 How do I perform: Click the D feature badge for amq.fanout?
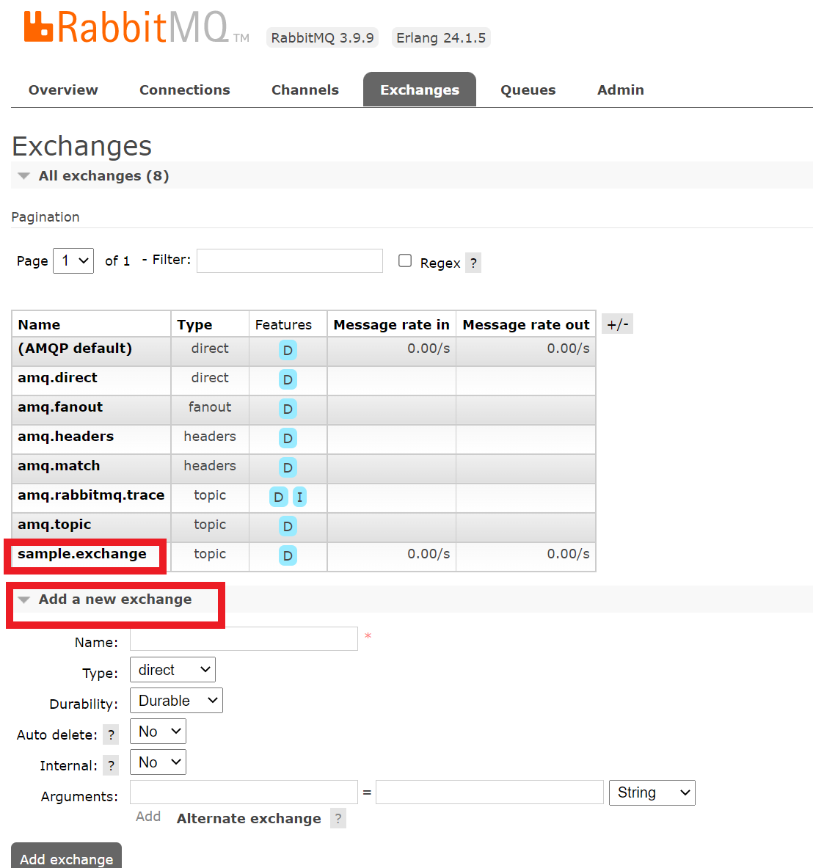coord(288,409)
